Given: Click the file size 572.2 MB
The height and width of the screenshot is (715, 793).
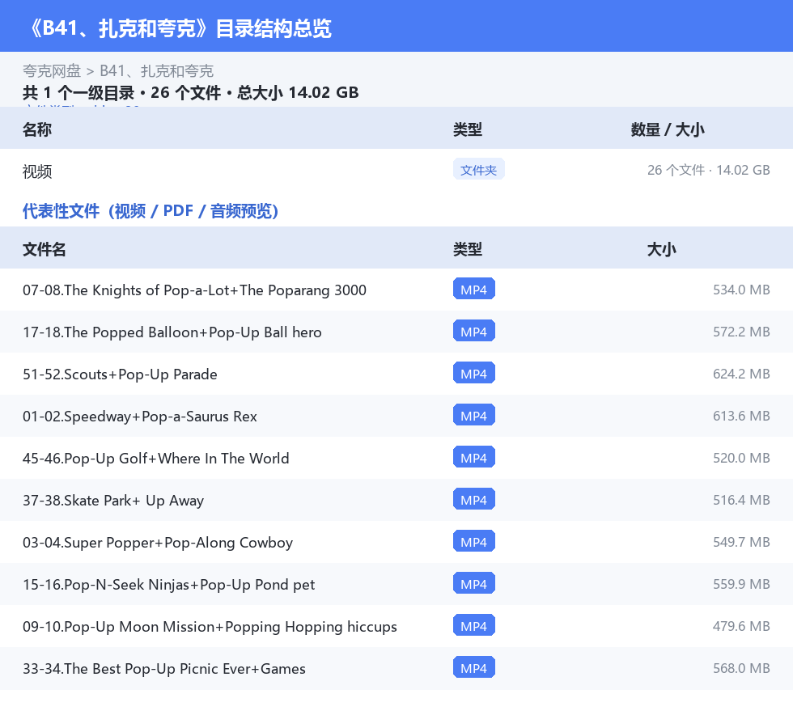Looking at the screenshot, I should click(x=741, y=332).
